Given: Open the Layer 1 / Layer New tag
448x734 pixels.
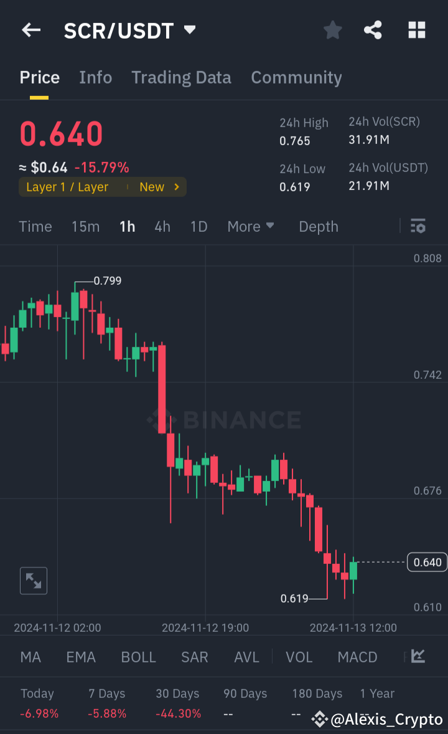Looking at the screenshot, I should coord(102,186).
